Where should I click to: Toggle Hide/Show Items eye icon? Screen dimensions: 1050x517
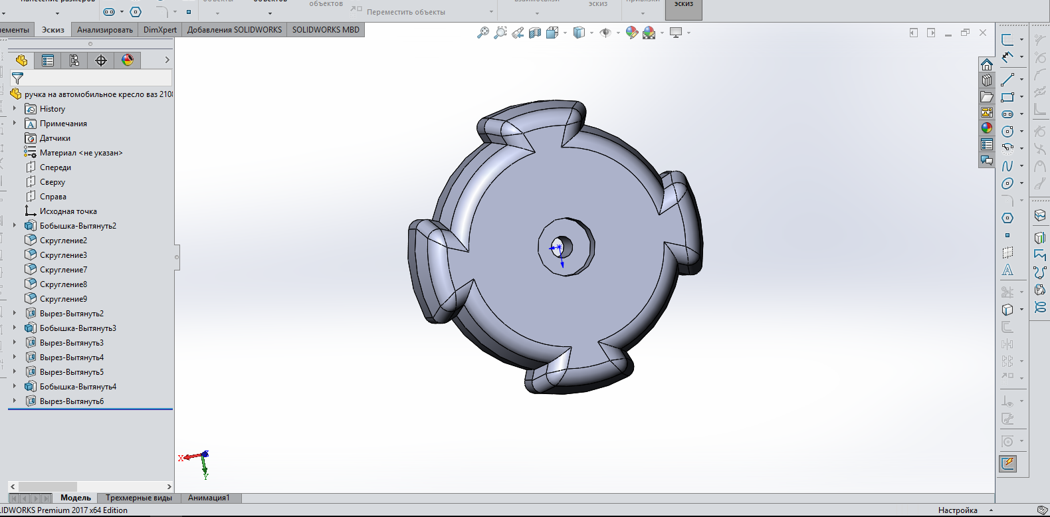pos(605,33)
